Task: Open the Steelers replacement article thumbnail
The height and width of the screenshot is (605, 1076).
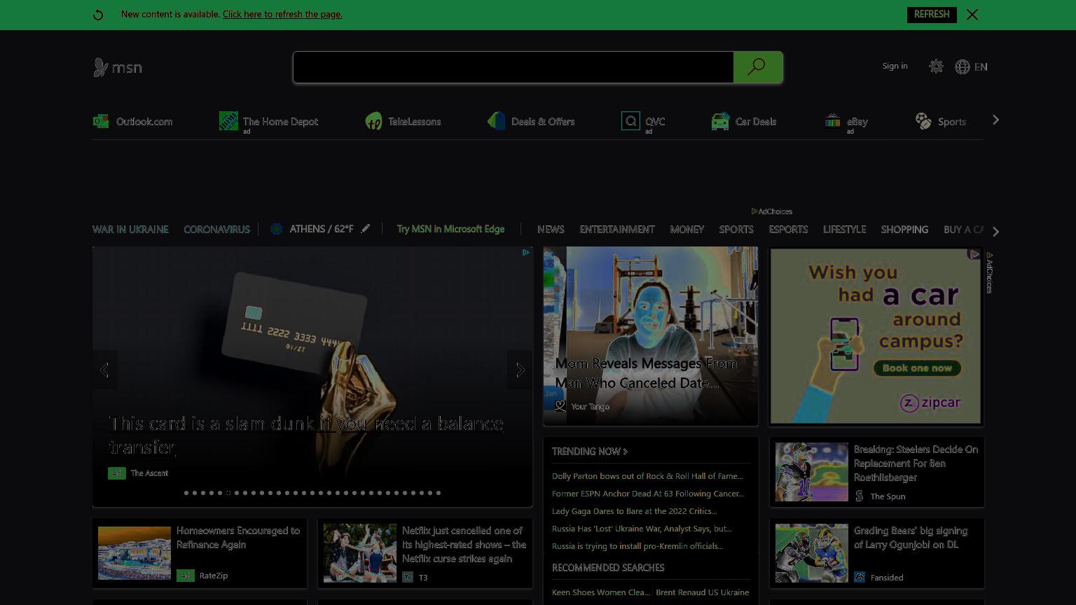Action: [811, 472]
